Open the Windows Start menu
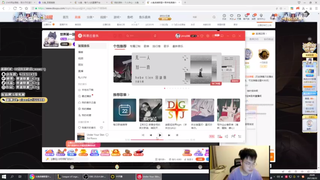Screen dimensions: 320x180 [x=4, y=176]
